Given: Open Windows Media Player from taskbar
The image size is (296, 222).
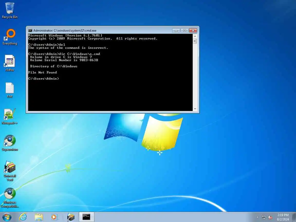Looking at the screenshot, I should (54, 217).
